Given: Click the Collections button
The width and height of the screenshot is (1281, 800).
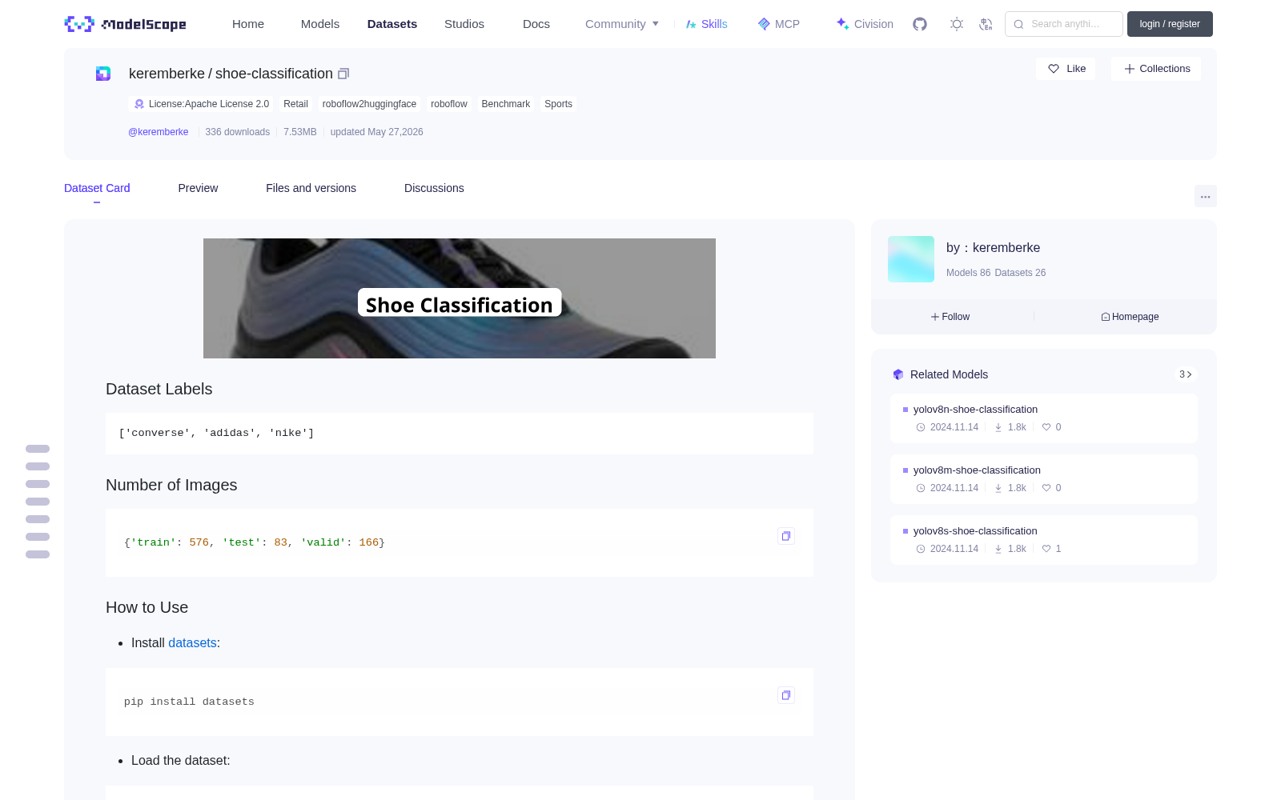Looking at the screenshot, I should pos(1156,69).
